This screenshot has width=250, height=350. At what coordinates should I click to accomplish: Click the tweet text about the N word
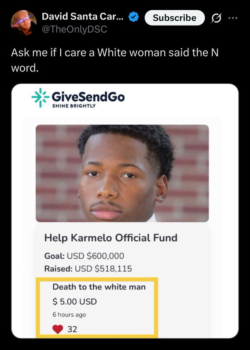click(115, 60)
